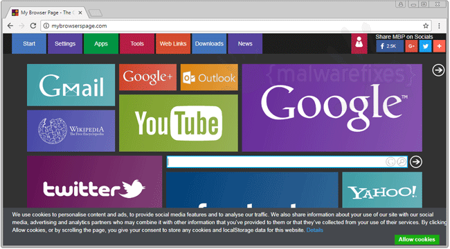Viewport: 450px width, 249px height.
Task: Open the cookie Details link
Action: 314,230
